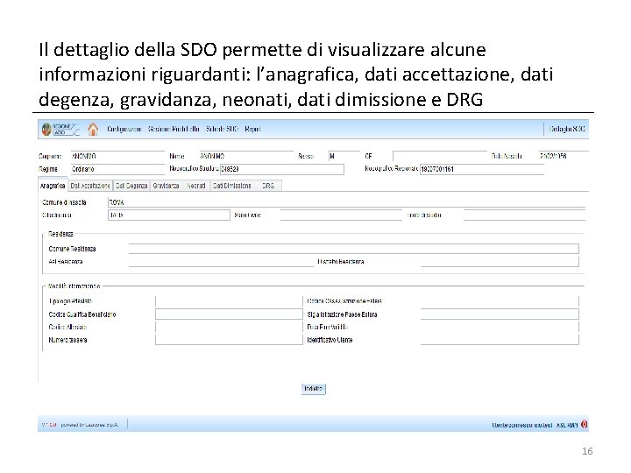Click the Cognome field with ANONIMO
This screenshot has width=631, height=473.
click(117, 156)
